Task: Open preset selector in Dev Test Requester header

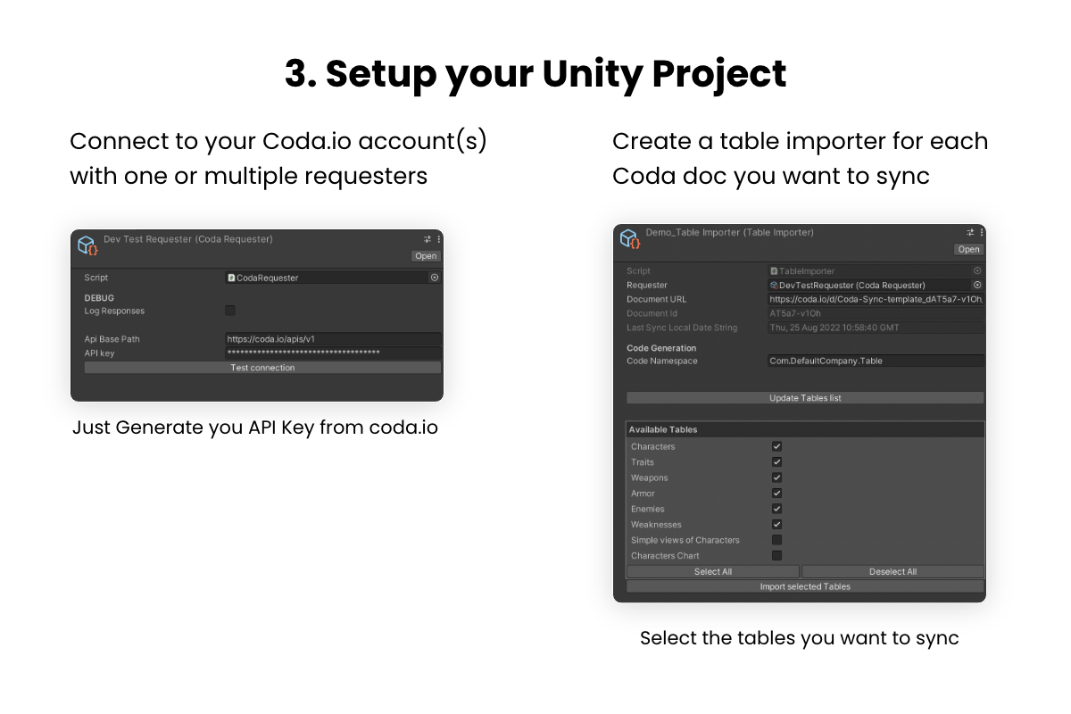Action: pos(428,239)
